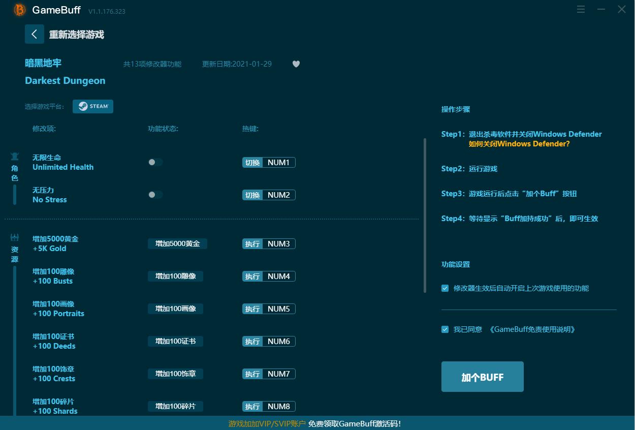This screenshot has height=430, width=635.
Task: Click the 更新日期:2021-01-29 text
Action: [x=237, y=64]
